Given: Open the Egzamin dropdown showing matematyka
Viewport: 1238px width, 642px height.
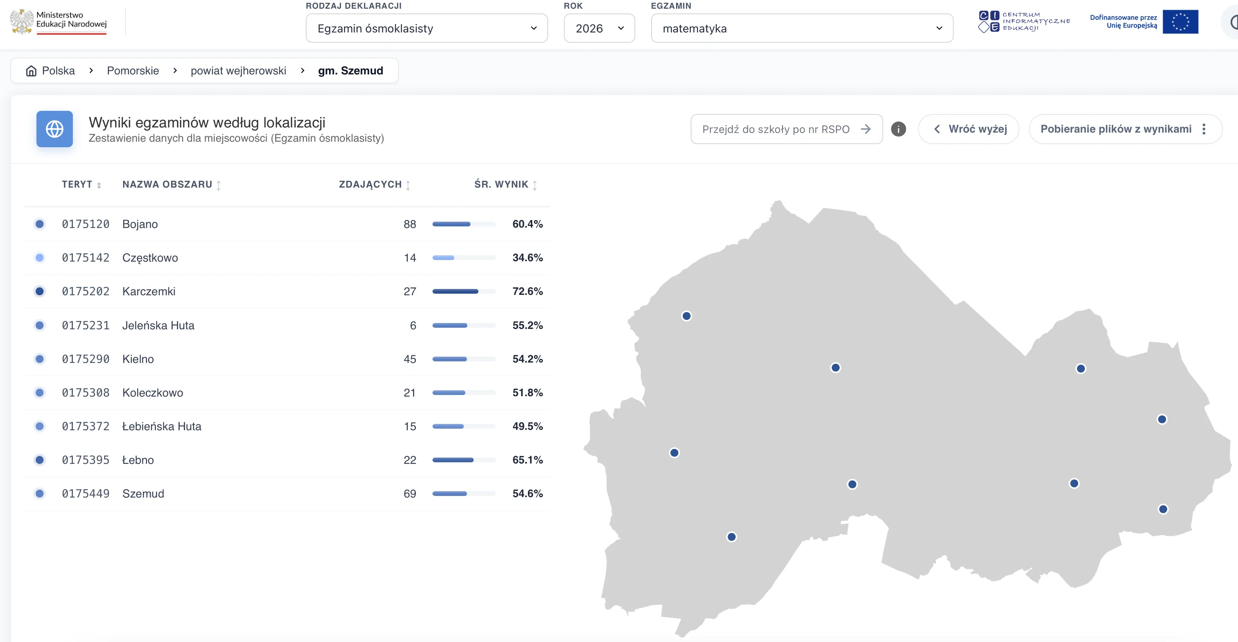Looking at the screenshot, I should click(x=802, y=28).
